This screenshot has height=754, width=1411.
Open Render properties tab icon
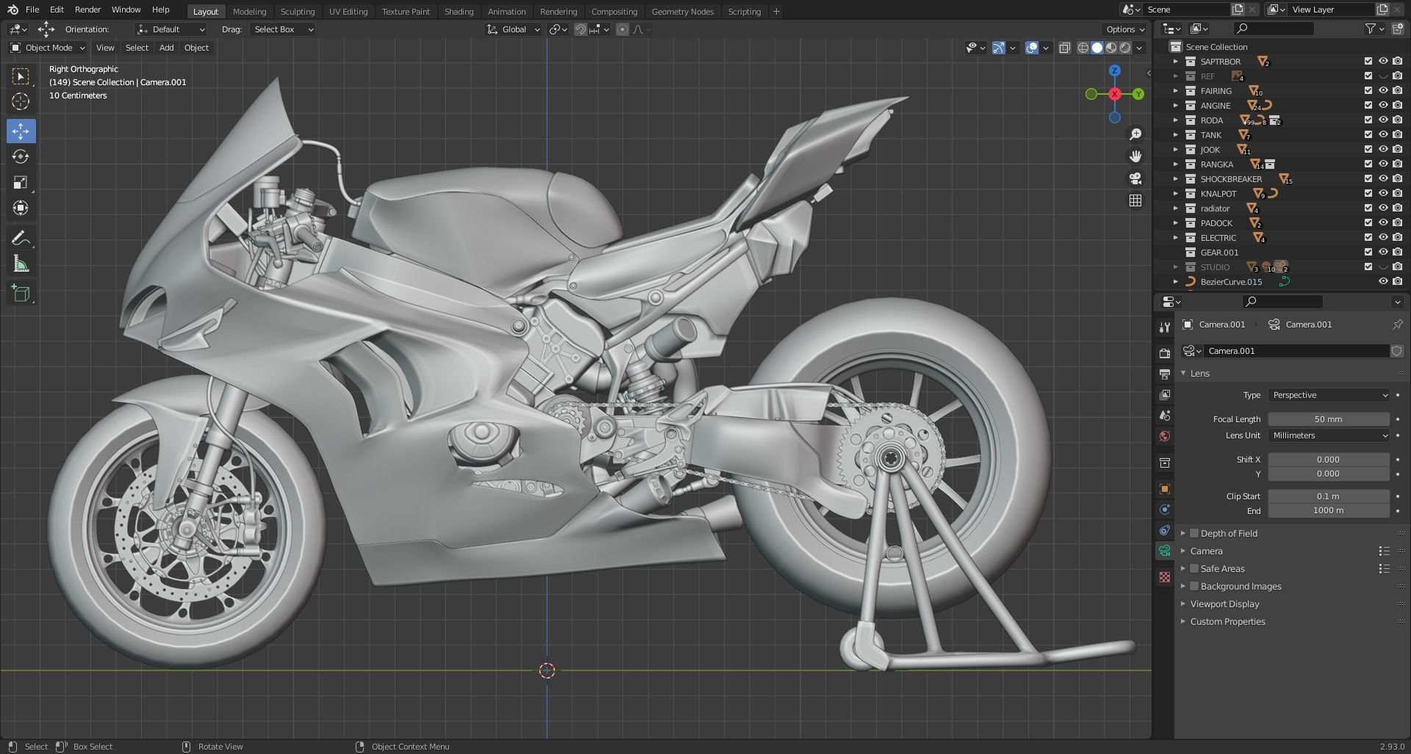tap(1164, 354)
